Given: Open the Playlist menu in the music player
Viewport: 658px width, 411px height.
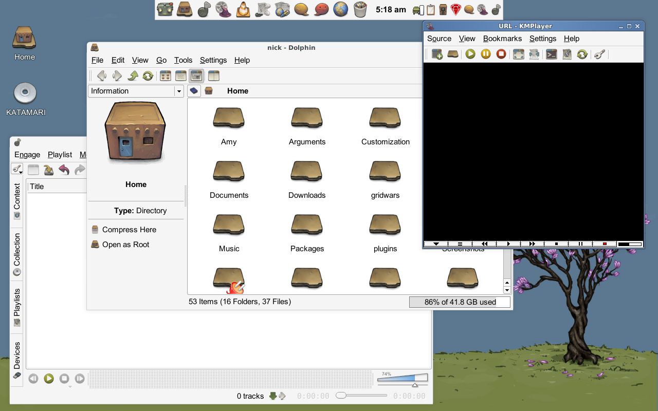Looking at the screenshot, I should coord(60,155).
